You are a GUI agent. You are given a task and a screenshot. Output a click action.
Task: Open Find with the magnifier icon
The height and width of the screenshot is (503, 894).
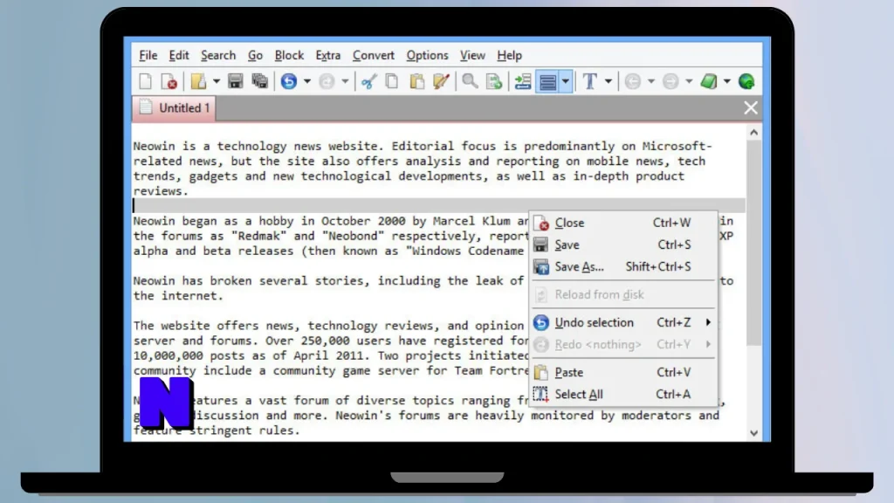(470, 81)
